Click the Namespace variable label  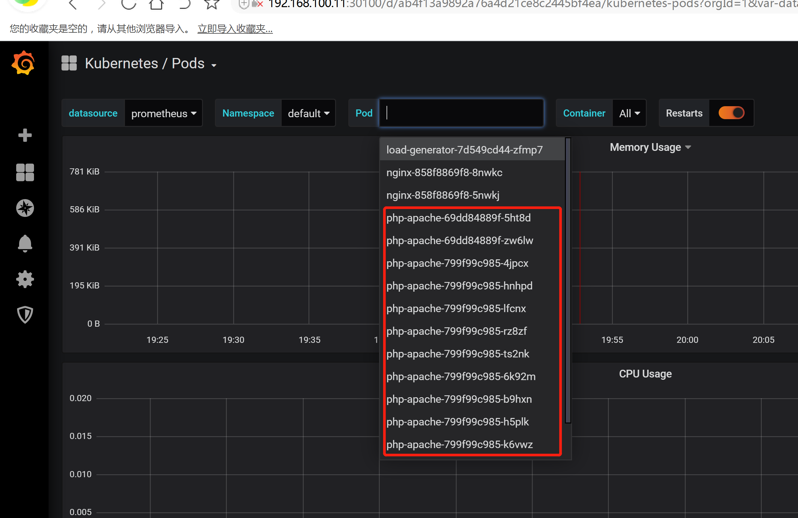point(248,113)
